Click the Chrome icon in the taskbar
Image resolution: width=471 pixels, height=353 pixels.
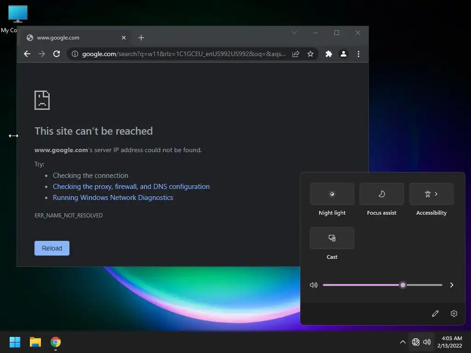coord(56,342)
